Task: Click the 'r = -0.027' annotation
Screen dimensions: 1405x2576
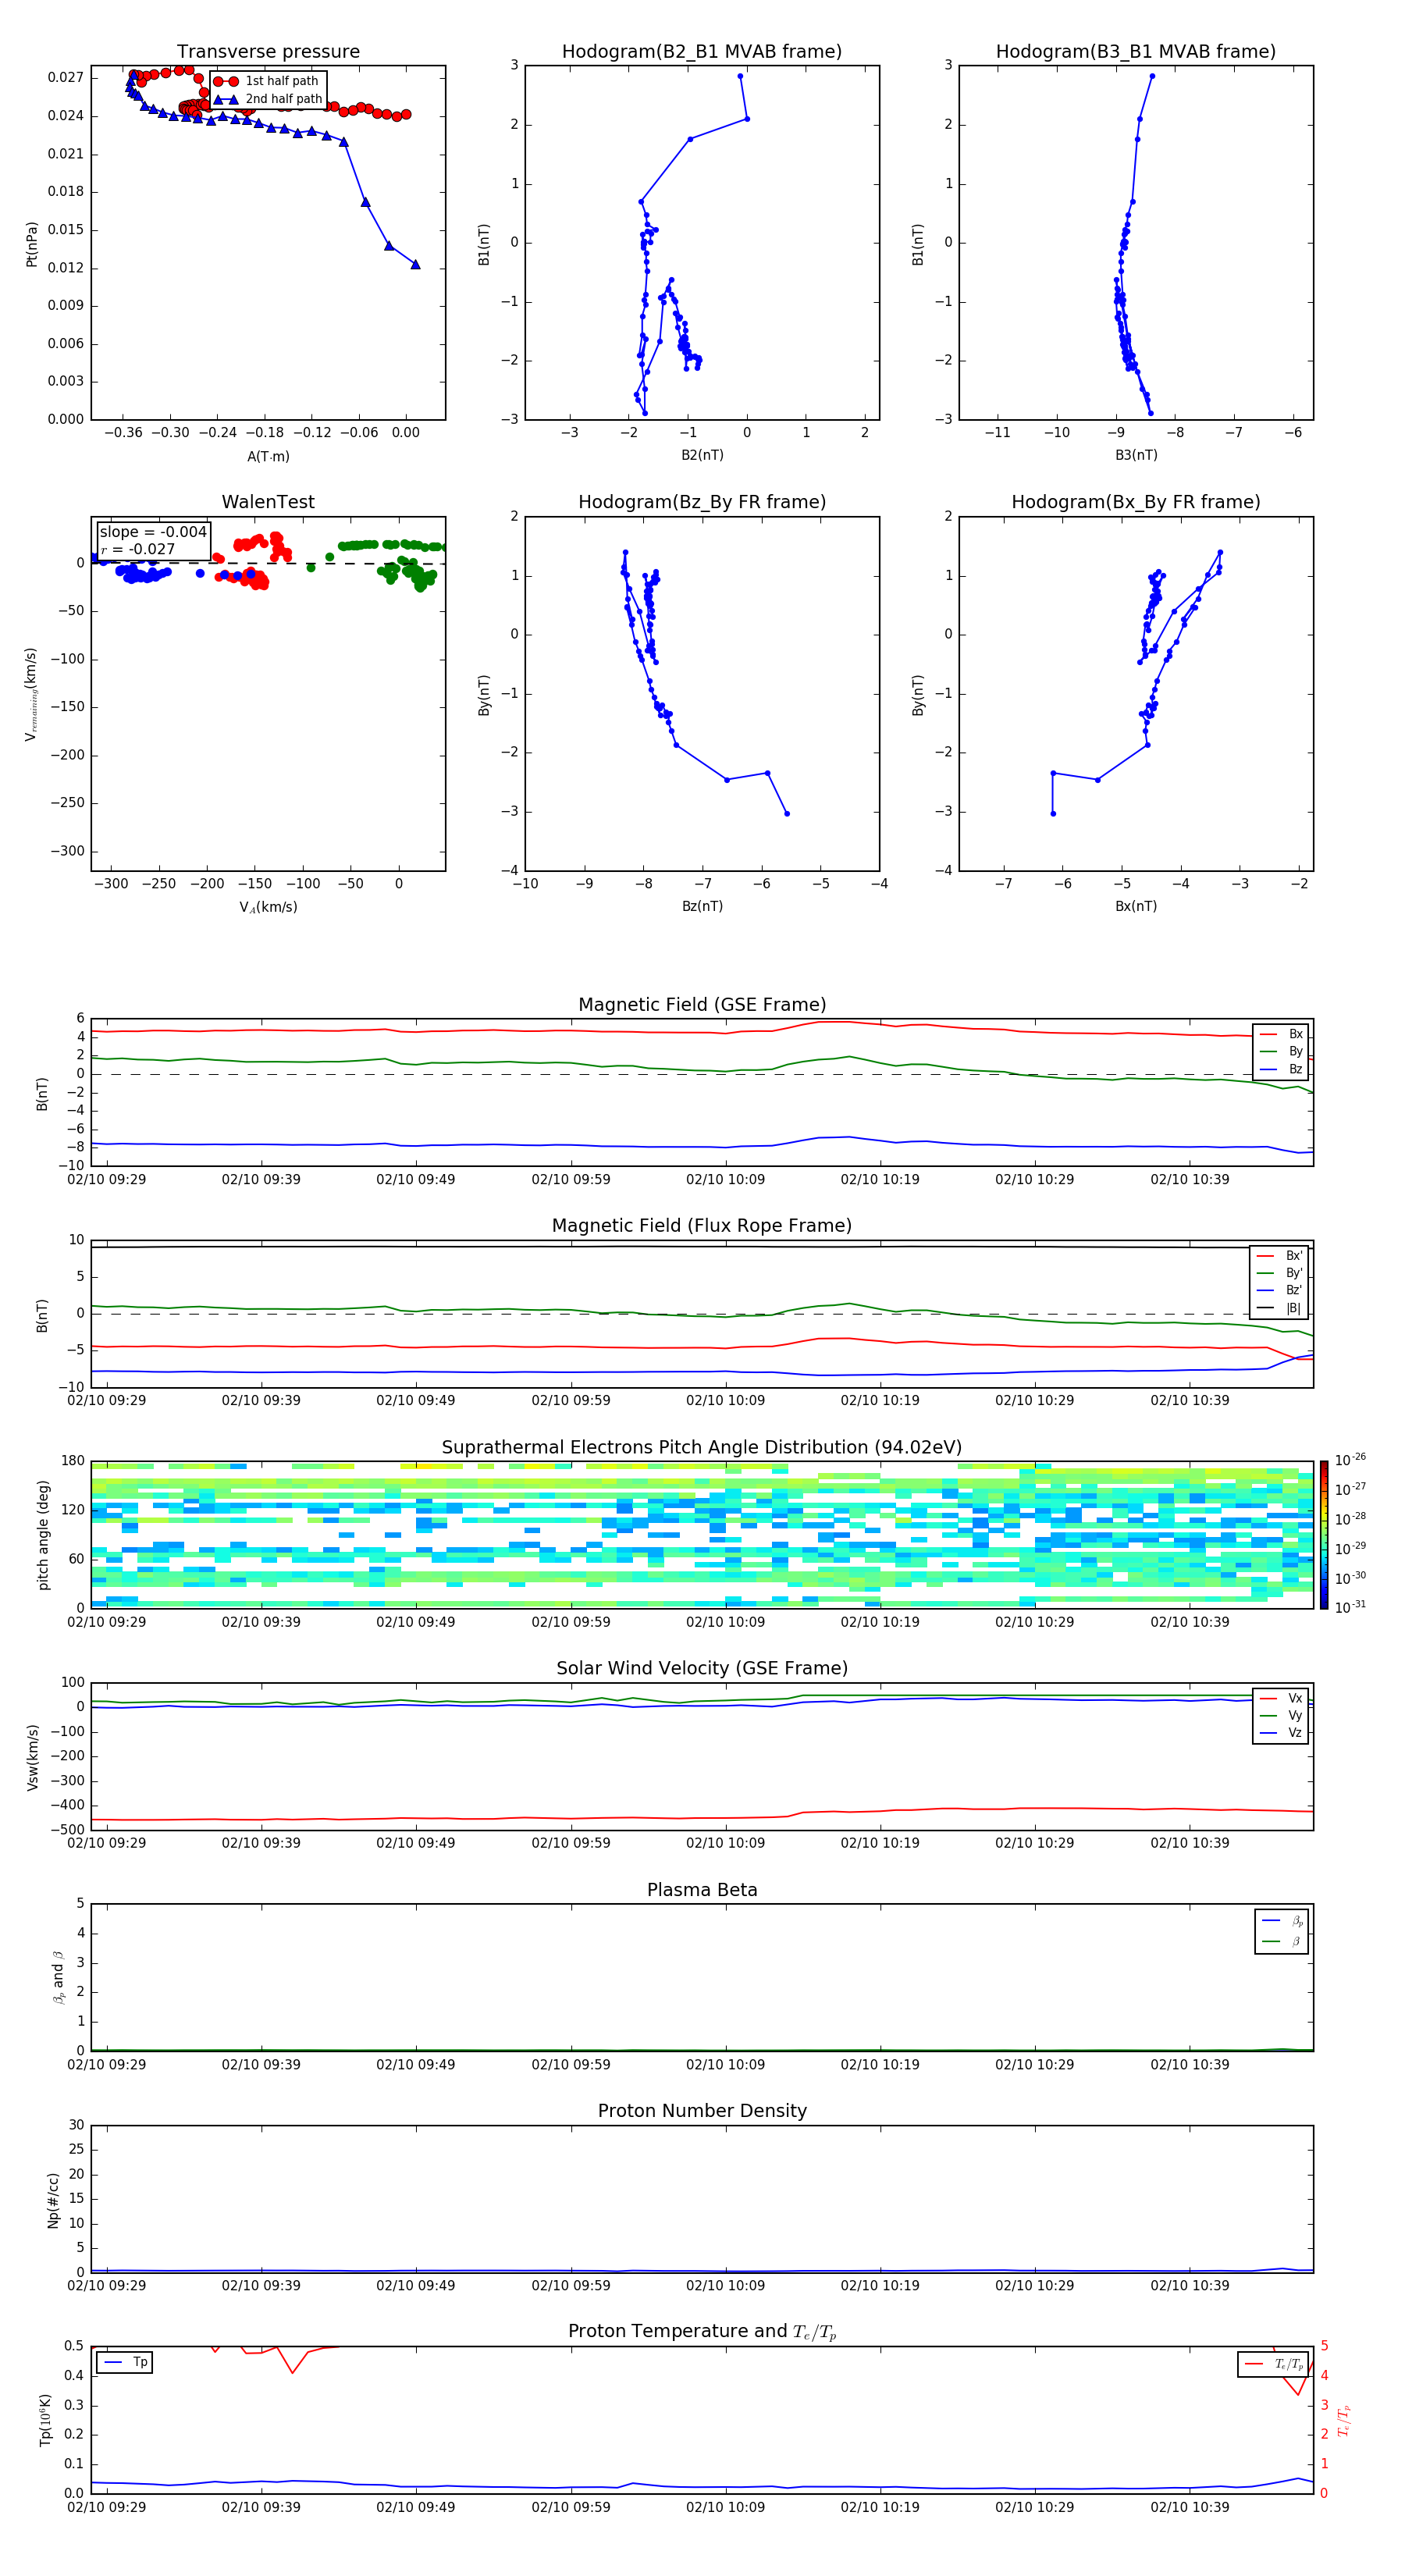Action: coord(138,549)
